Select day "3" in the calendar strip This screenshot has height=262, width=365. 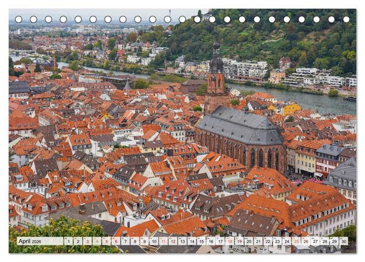coord(88,241)
